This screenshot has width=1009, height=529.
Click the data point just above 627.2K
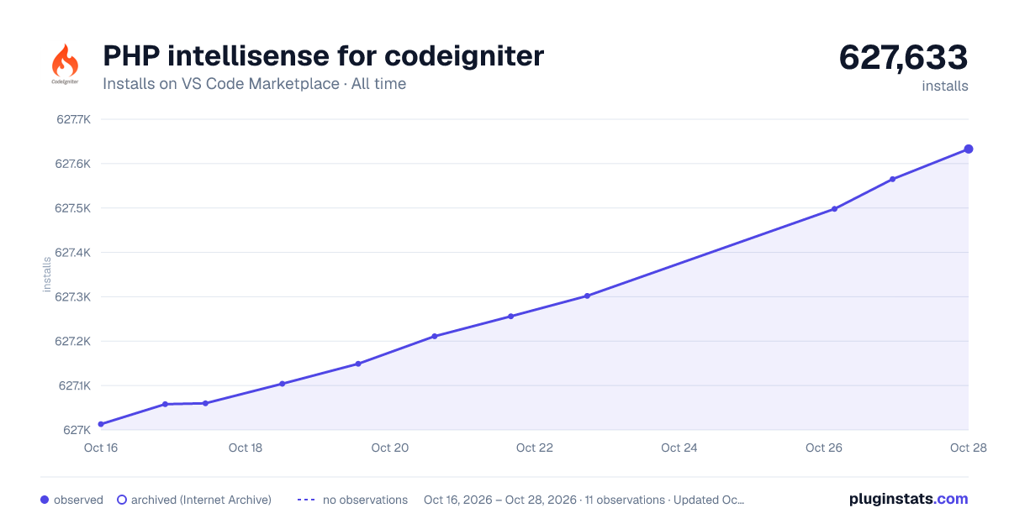tap(435, 336)
